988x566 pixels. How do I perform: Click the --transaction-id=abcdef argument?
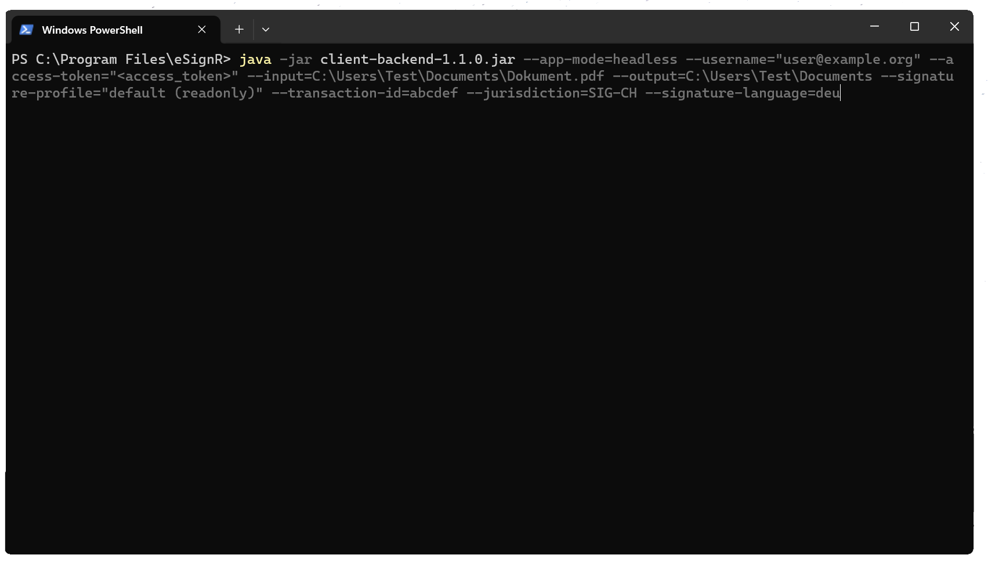click(365, 93)
